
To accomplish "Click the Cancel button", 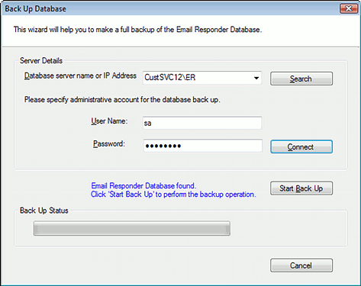I will point(301,265).
